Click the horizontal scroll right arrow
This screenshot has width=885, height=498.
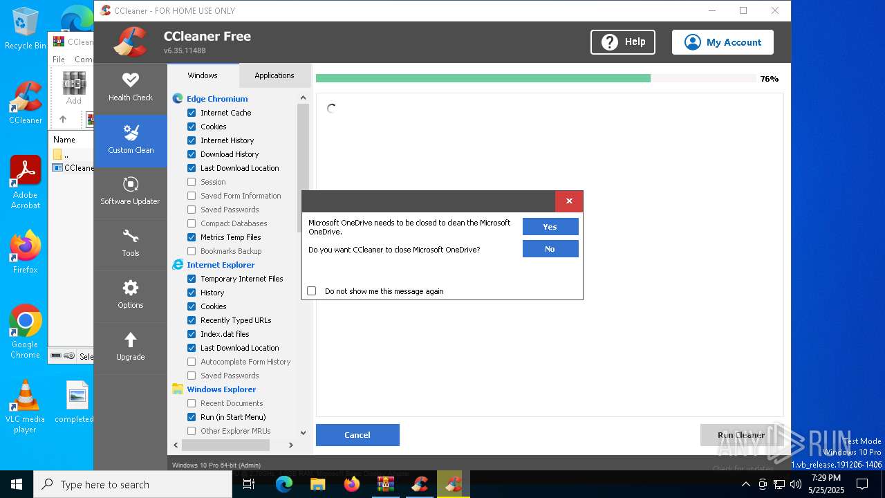coord(292,445)
